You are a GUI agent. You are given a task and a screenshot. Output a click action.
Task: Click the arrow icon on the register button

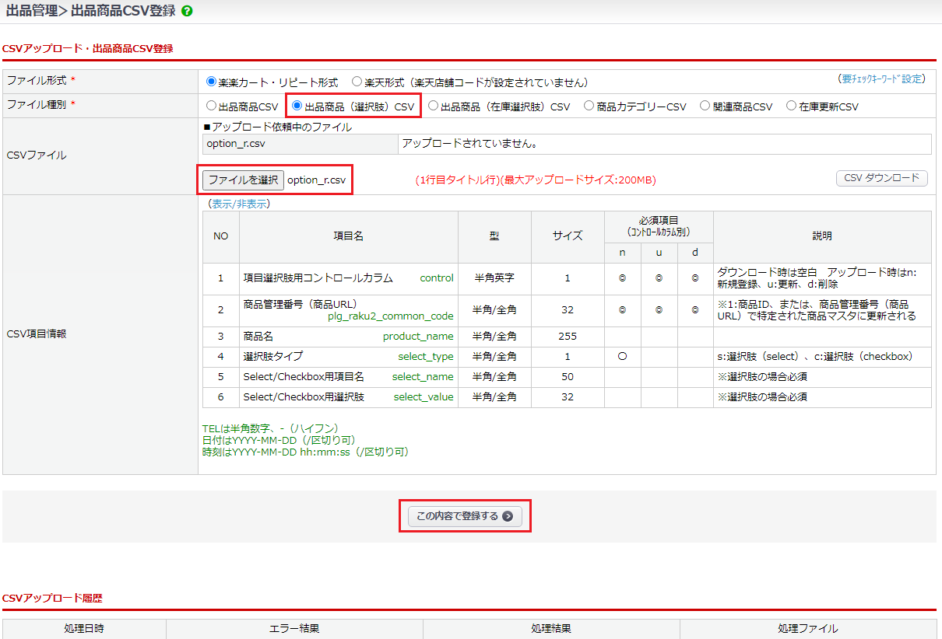pos(508,516)
